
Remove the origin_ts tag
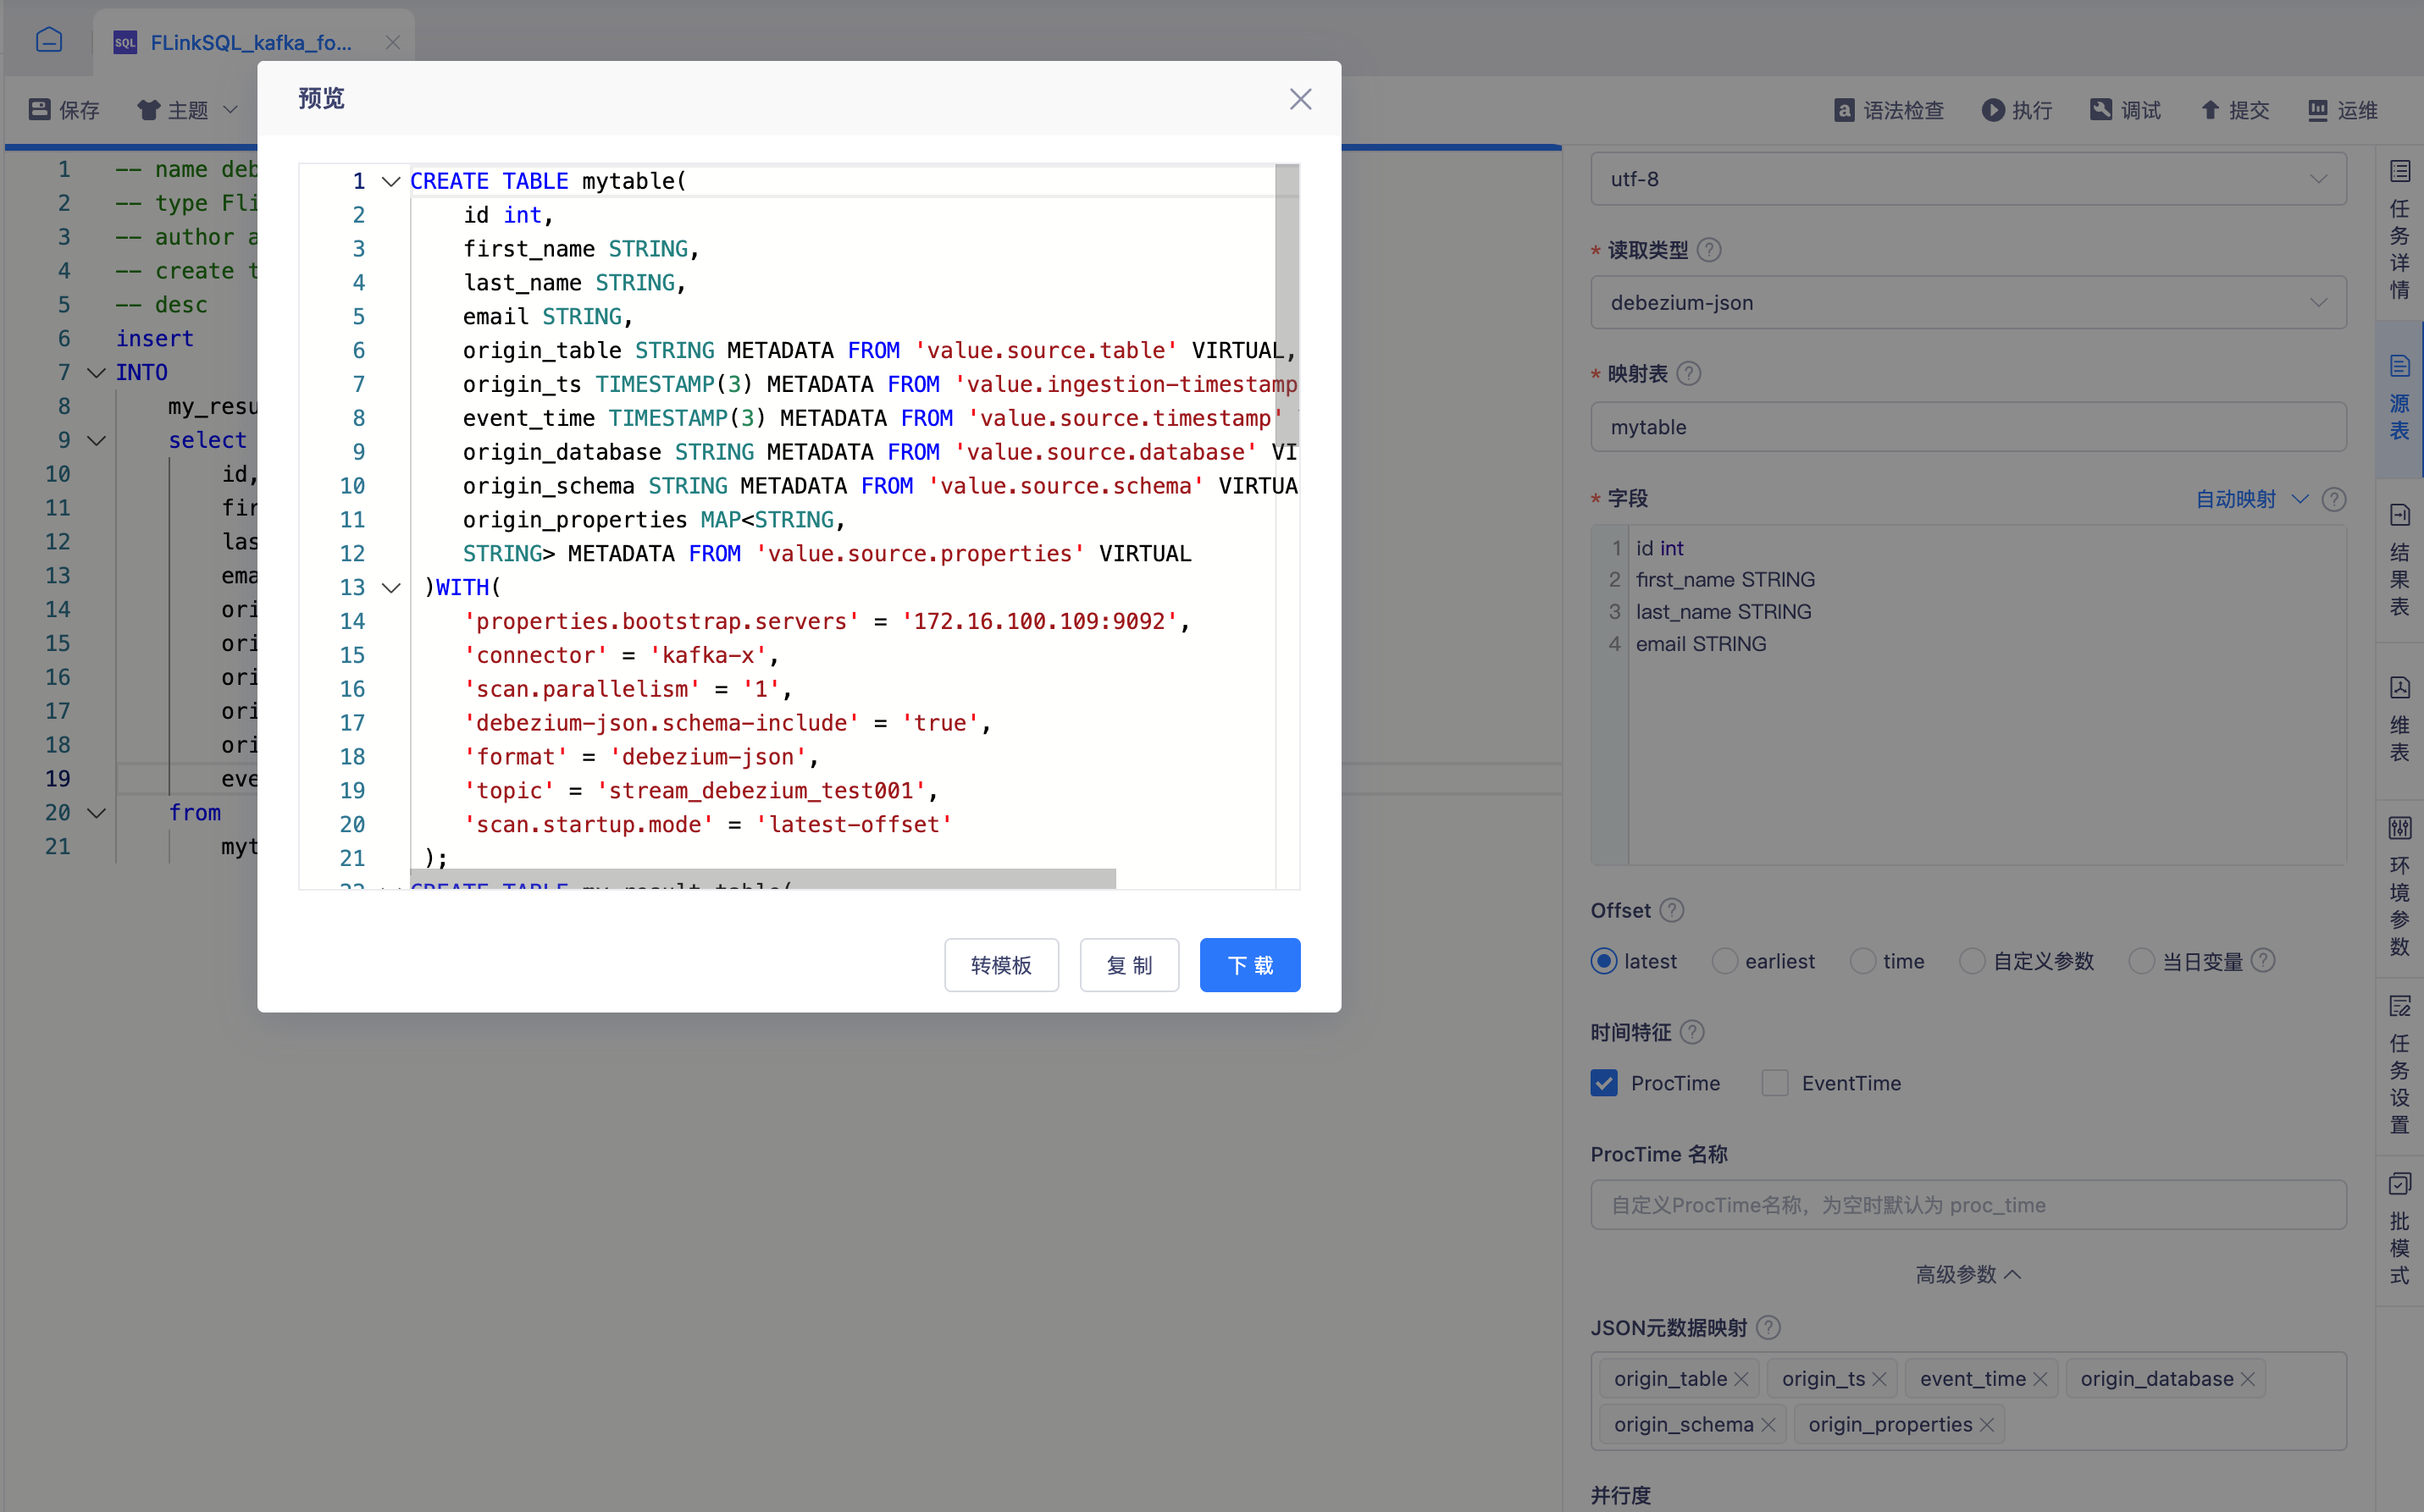[1879, 1379]
